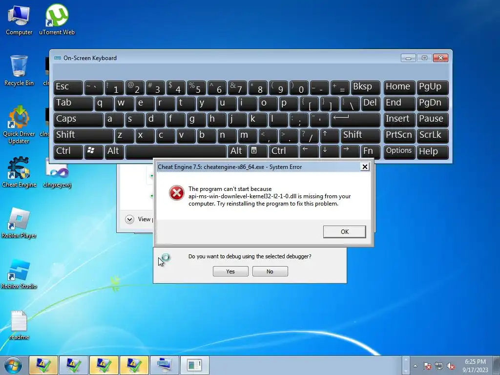
Task: Click No in the debugger prompt
Action: 270,271
